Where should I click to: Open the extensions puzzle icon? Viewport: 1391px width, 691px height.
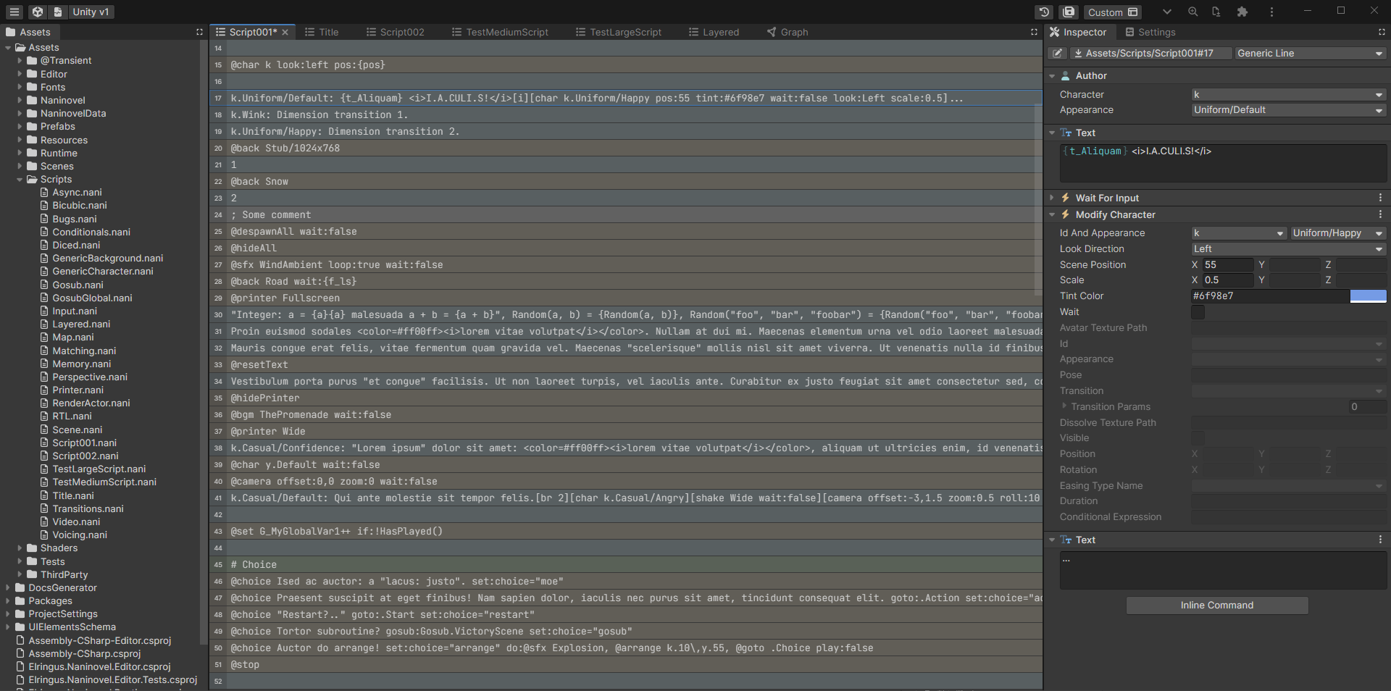(x=1242, y=12)
